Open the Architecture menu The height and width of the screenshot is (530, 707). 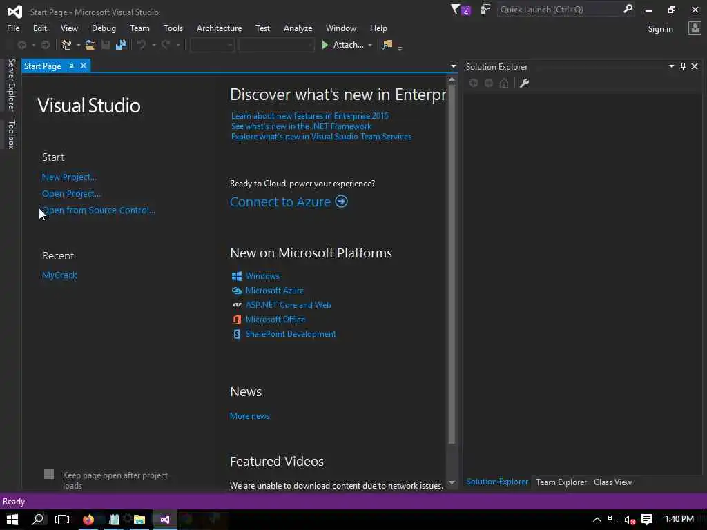click(x=219, y=28)
